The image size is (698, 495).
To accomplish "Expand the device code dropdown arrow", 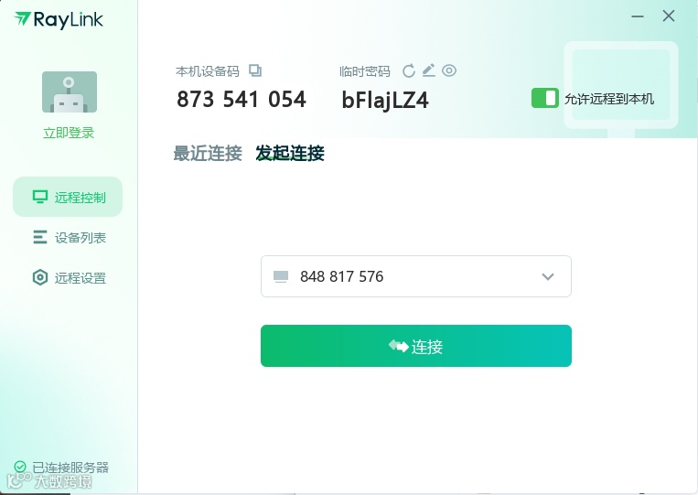I will (548, 277).
